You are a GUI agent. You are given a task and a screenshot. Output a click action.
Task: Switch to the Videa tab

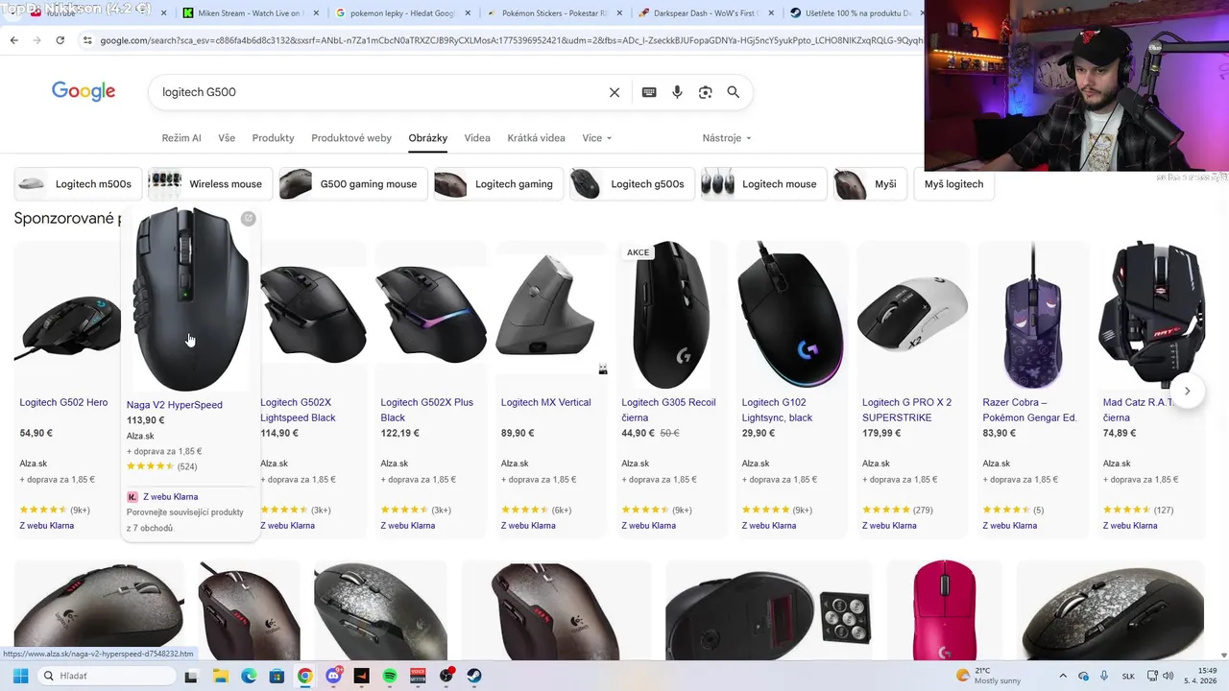(477, 138)
